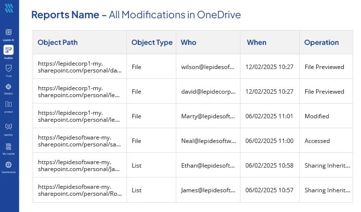Click File type in Marty's row
Viewport: 361px width, 212px height.
[136, 116]
